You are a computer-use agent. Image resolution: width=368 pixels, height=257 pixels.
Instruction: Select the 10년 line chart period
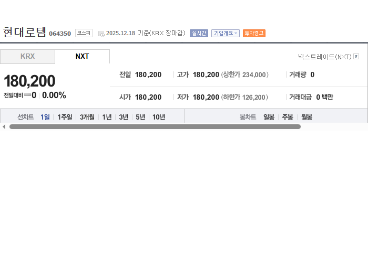pos(159,117)
